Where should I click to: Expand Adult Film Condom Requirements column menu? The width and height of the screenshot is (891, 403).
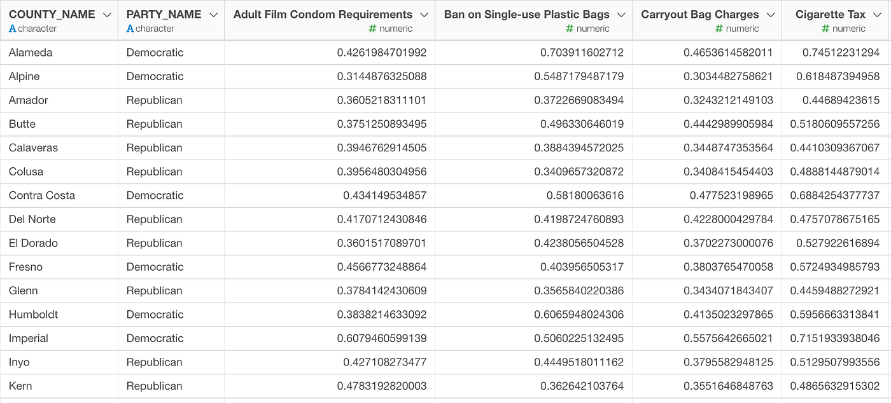click(x=424, y=15)
